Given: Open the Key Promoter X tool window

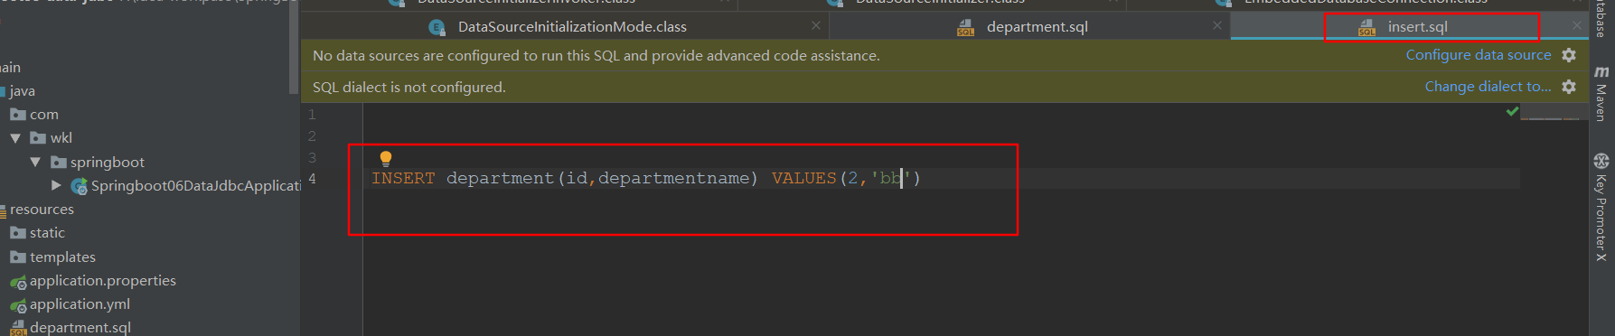Looking at the screenshot, I should pyautogui.click(x=1601, y=208).
